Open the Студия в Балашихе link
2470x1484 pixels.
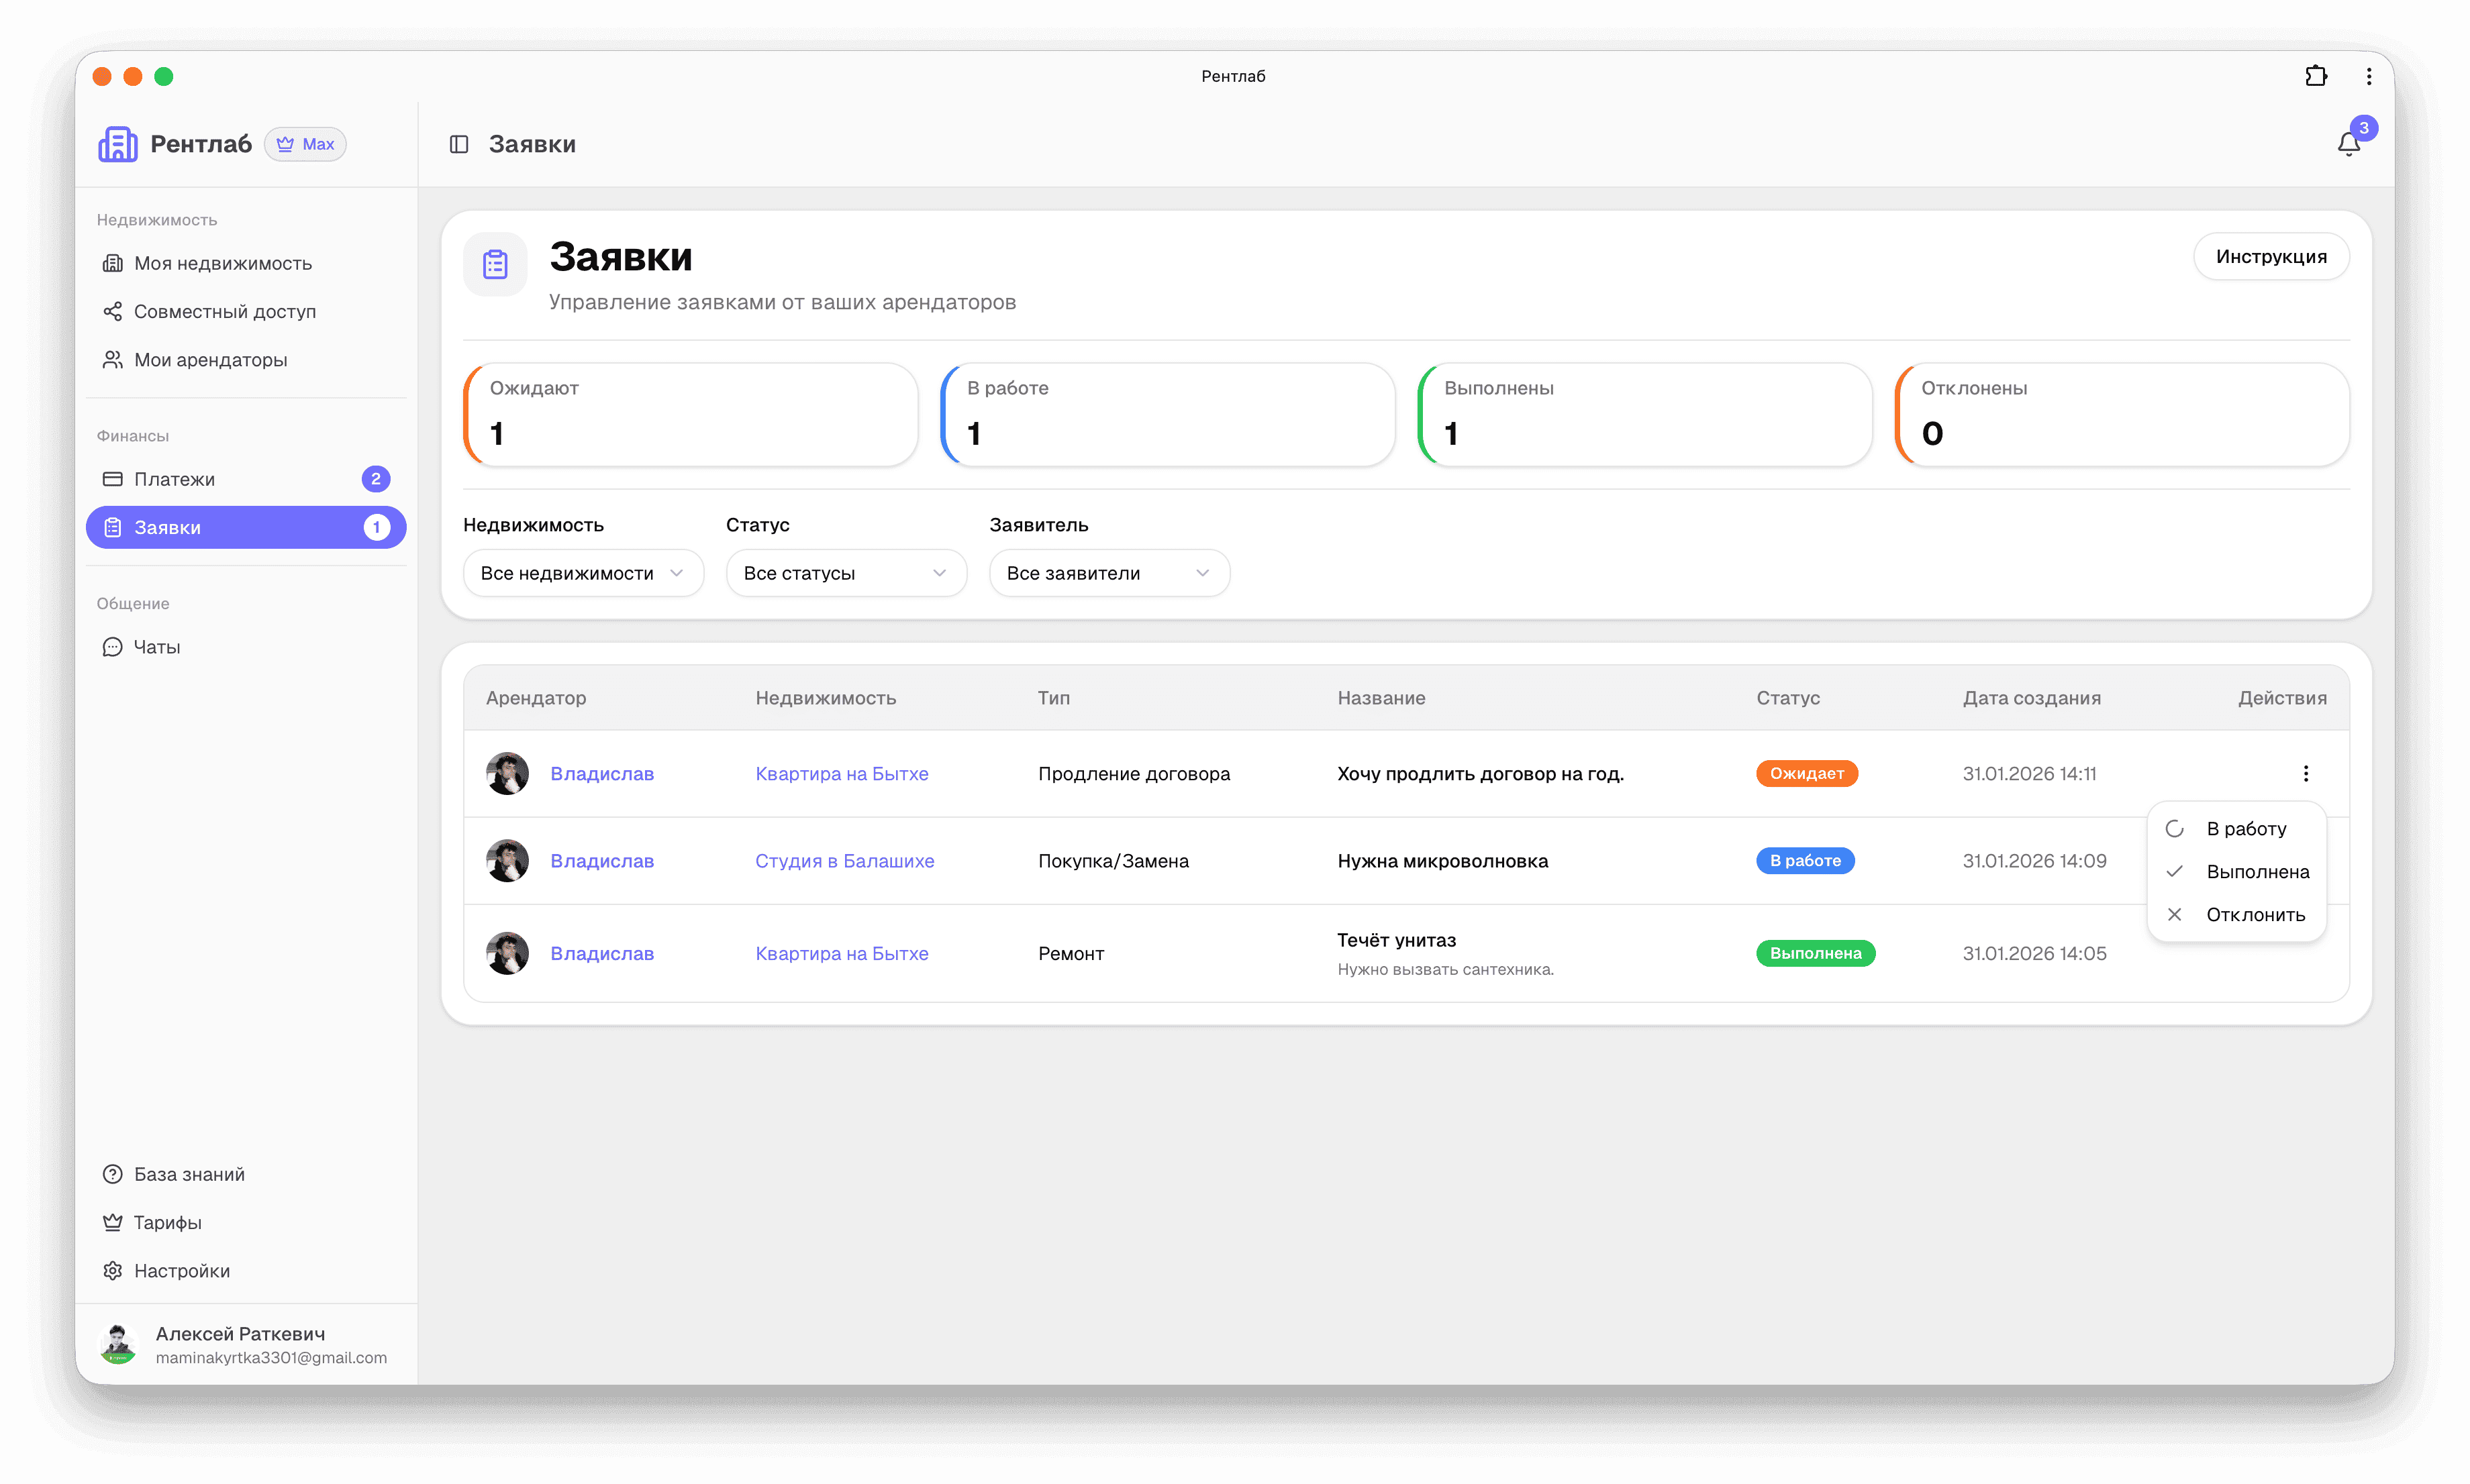pos(844,861)
